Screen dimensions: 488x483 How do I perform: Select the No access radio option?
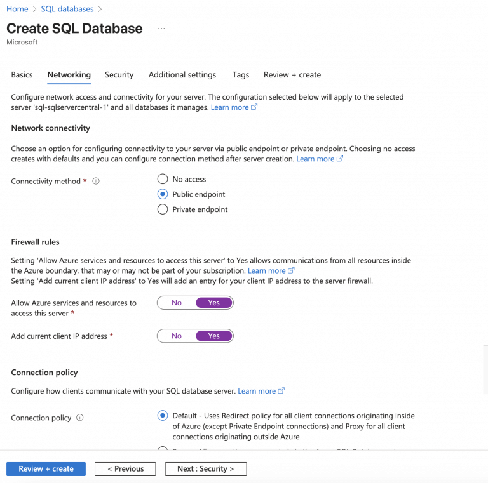coord(163,179)
